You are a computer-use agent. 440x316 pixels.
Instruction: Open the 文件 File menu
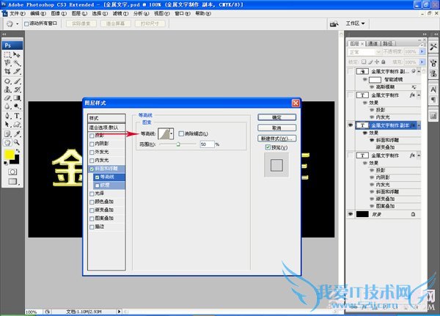point(17,13)
